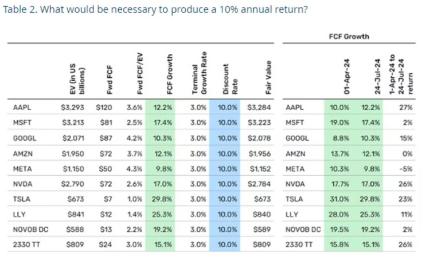Click the "Table 2" title heading

click(x=155, y=11)
